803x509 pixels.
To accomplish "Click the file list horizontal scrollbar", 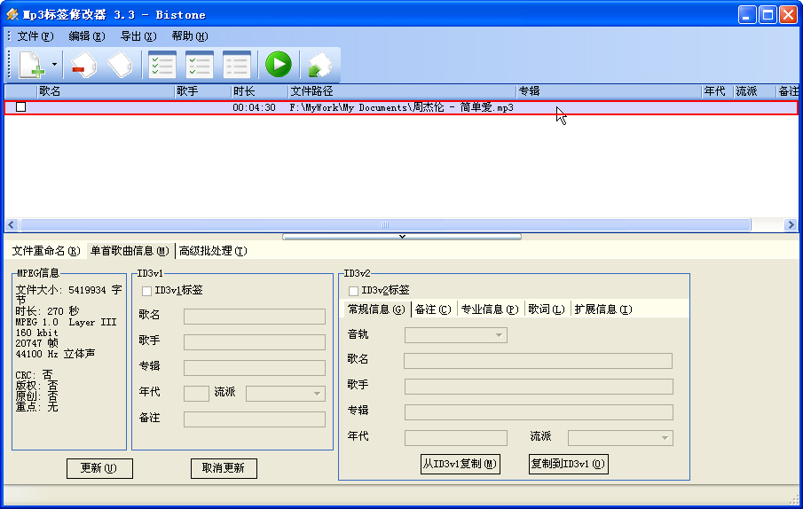I will click(384, 225).
